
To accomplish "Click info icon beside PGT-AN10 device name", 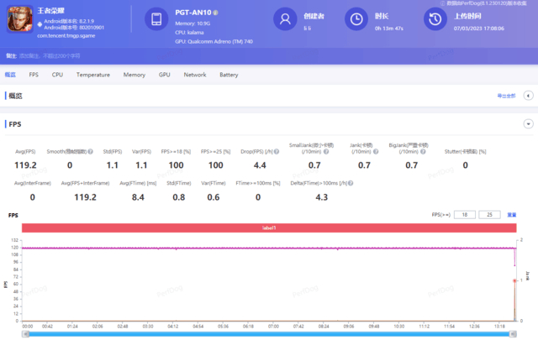I will (215, 13).
